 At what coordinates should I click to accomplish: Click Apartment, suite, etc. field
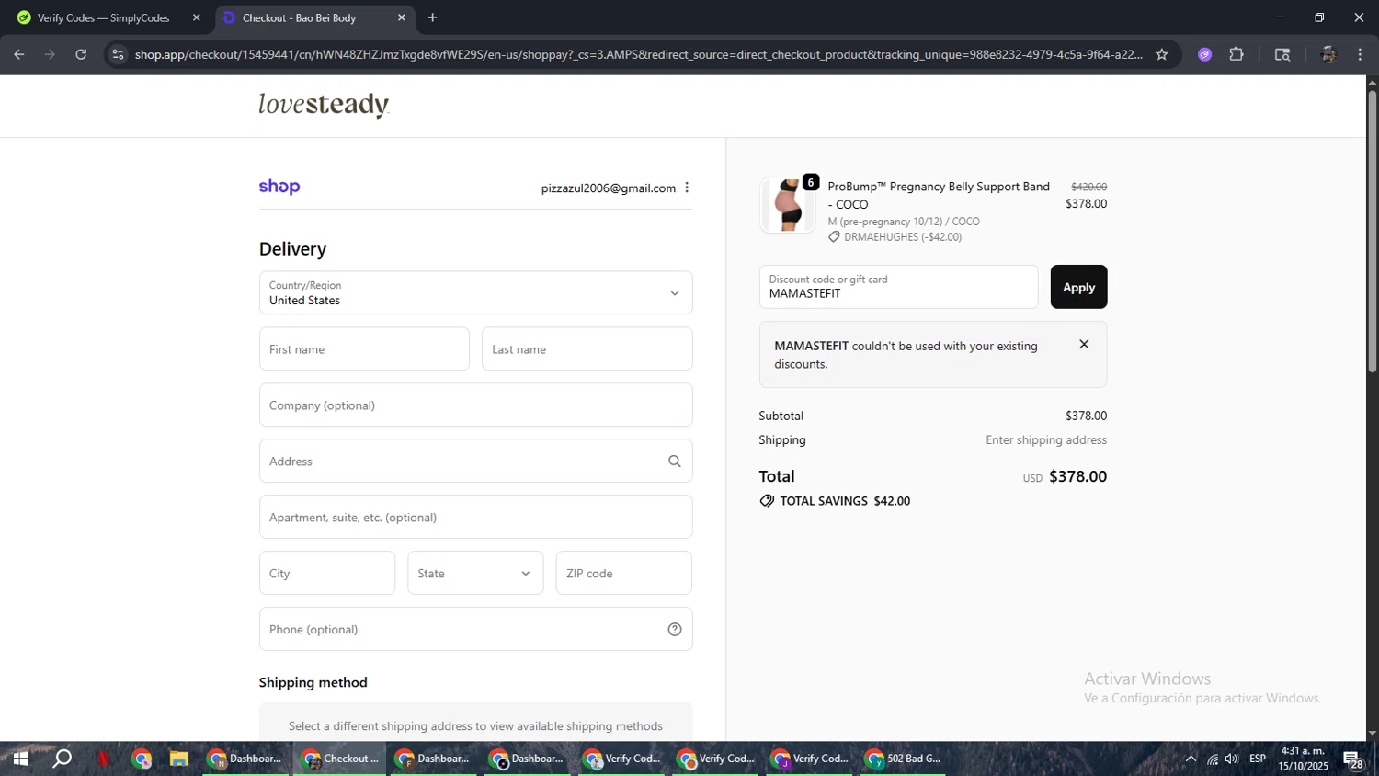475,518
